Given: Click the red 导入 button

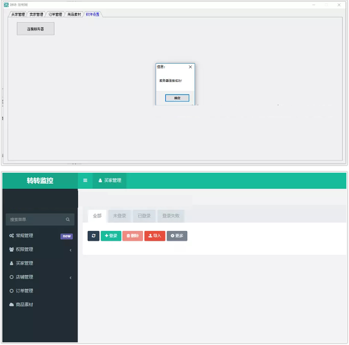Looking at the screenshot, I should click(154, 236).
